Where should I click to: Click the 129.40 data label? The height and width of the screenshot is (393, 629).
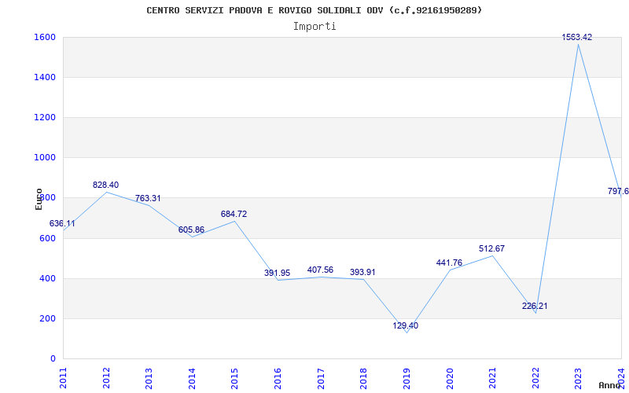(405, 325)
